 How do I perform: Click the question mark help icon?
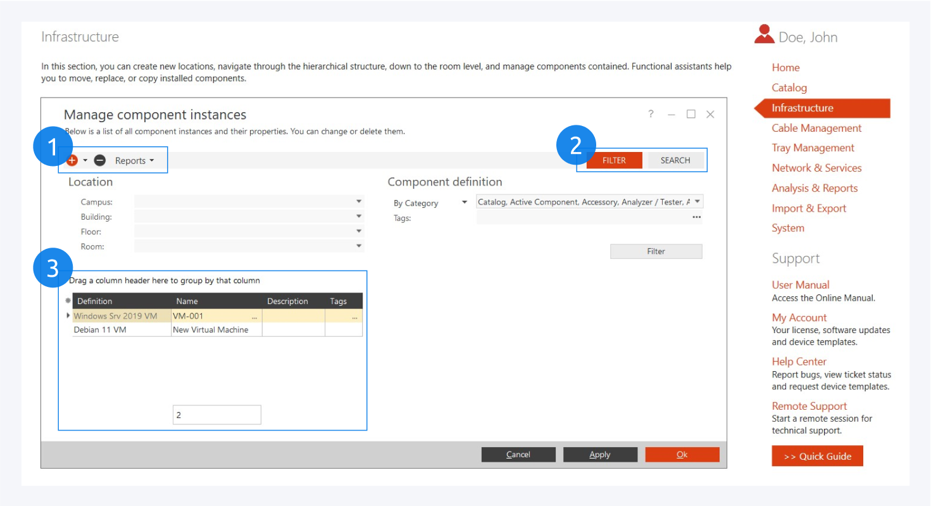point(651,114)
